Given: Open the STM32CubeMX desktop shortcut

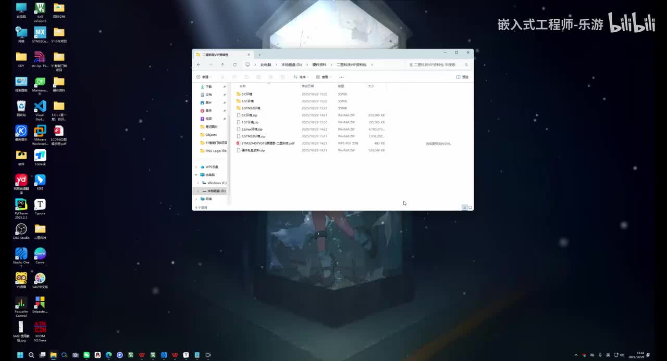Looking at the screenshot, I should (40, 35).
